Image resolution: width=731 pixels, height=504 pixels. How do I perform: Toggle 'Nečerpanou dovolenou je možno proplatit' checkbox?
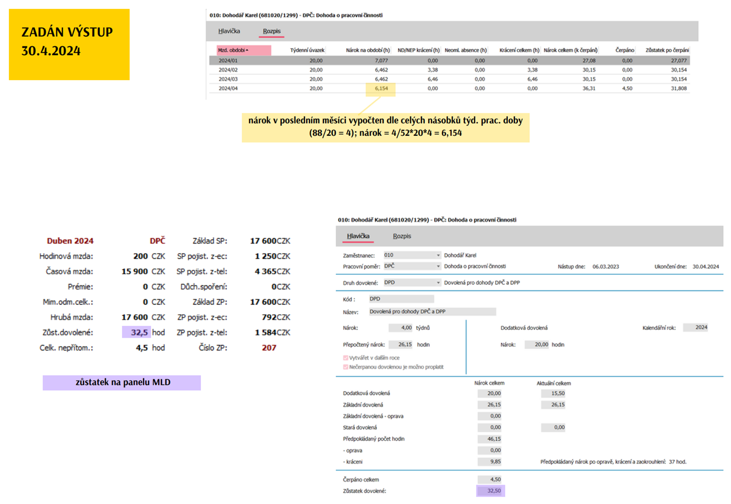click(x=346, y=367)
